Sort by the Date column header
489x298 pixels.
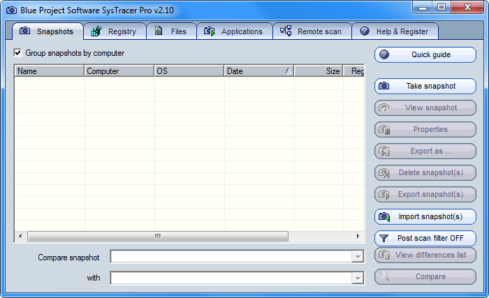[259, 71]
